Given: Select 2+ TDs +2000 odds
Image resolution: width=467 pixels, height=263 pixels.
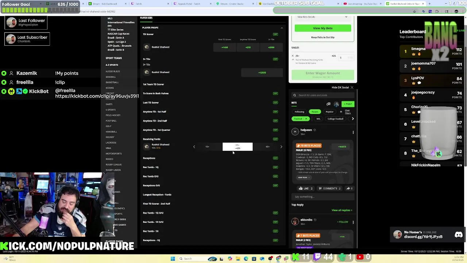Looking at the screenshot, I should pyautogui.click(x=271, y=47).
